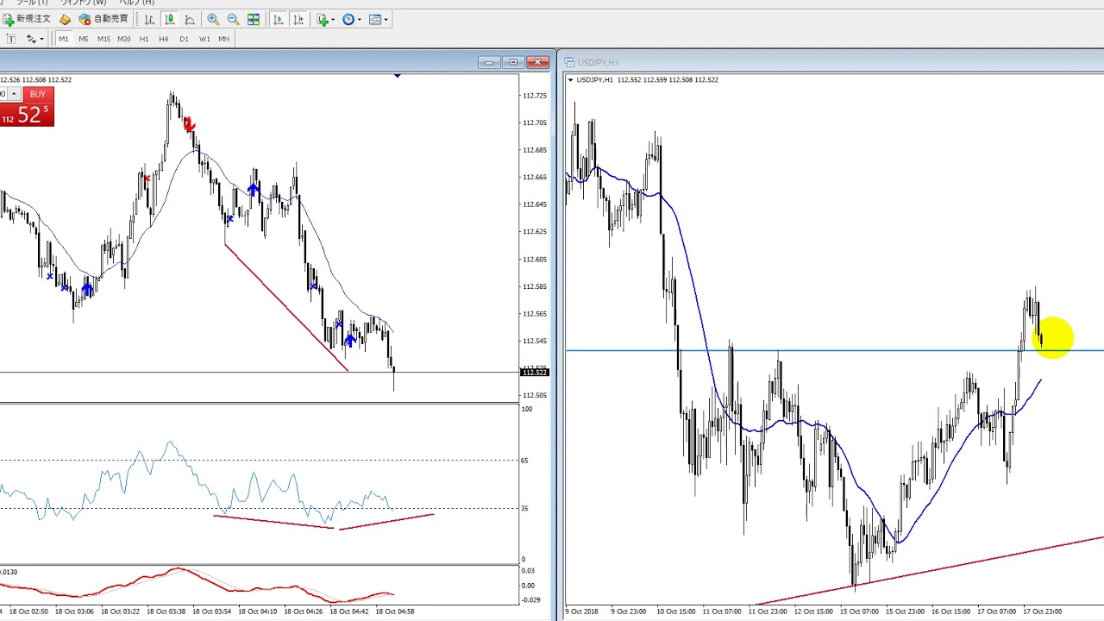This screenshot has width=1104, height=621.
Task: Switch to bar chart display
Action: [x=149, y=19]
